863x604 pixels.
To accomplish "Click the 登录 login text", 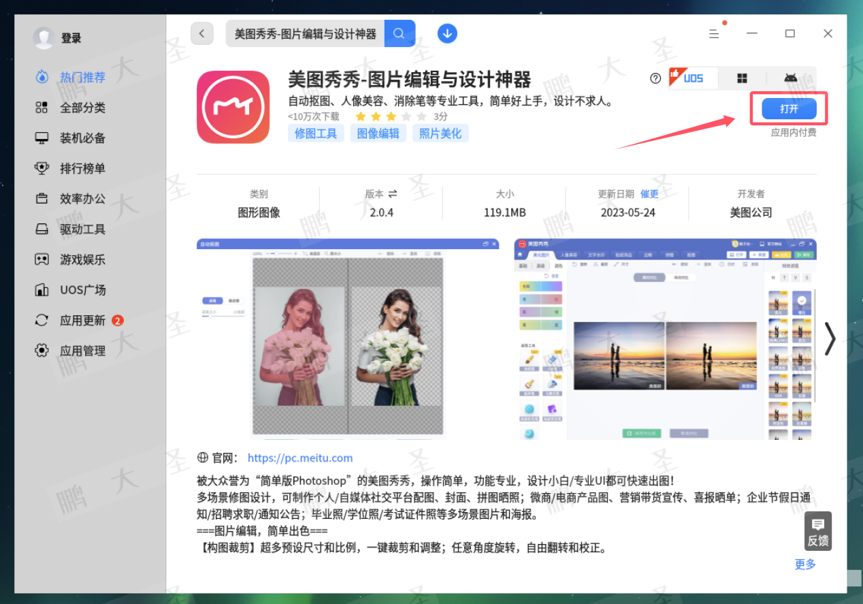I will 71,38.
